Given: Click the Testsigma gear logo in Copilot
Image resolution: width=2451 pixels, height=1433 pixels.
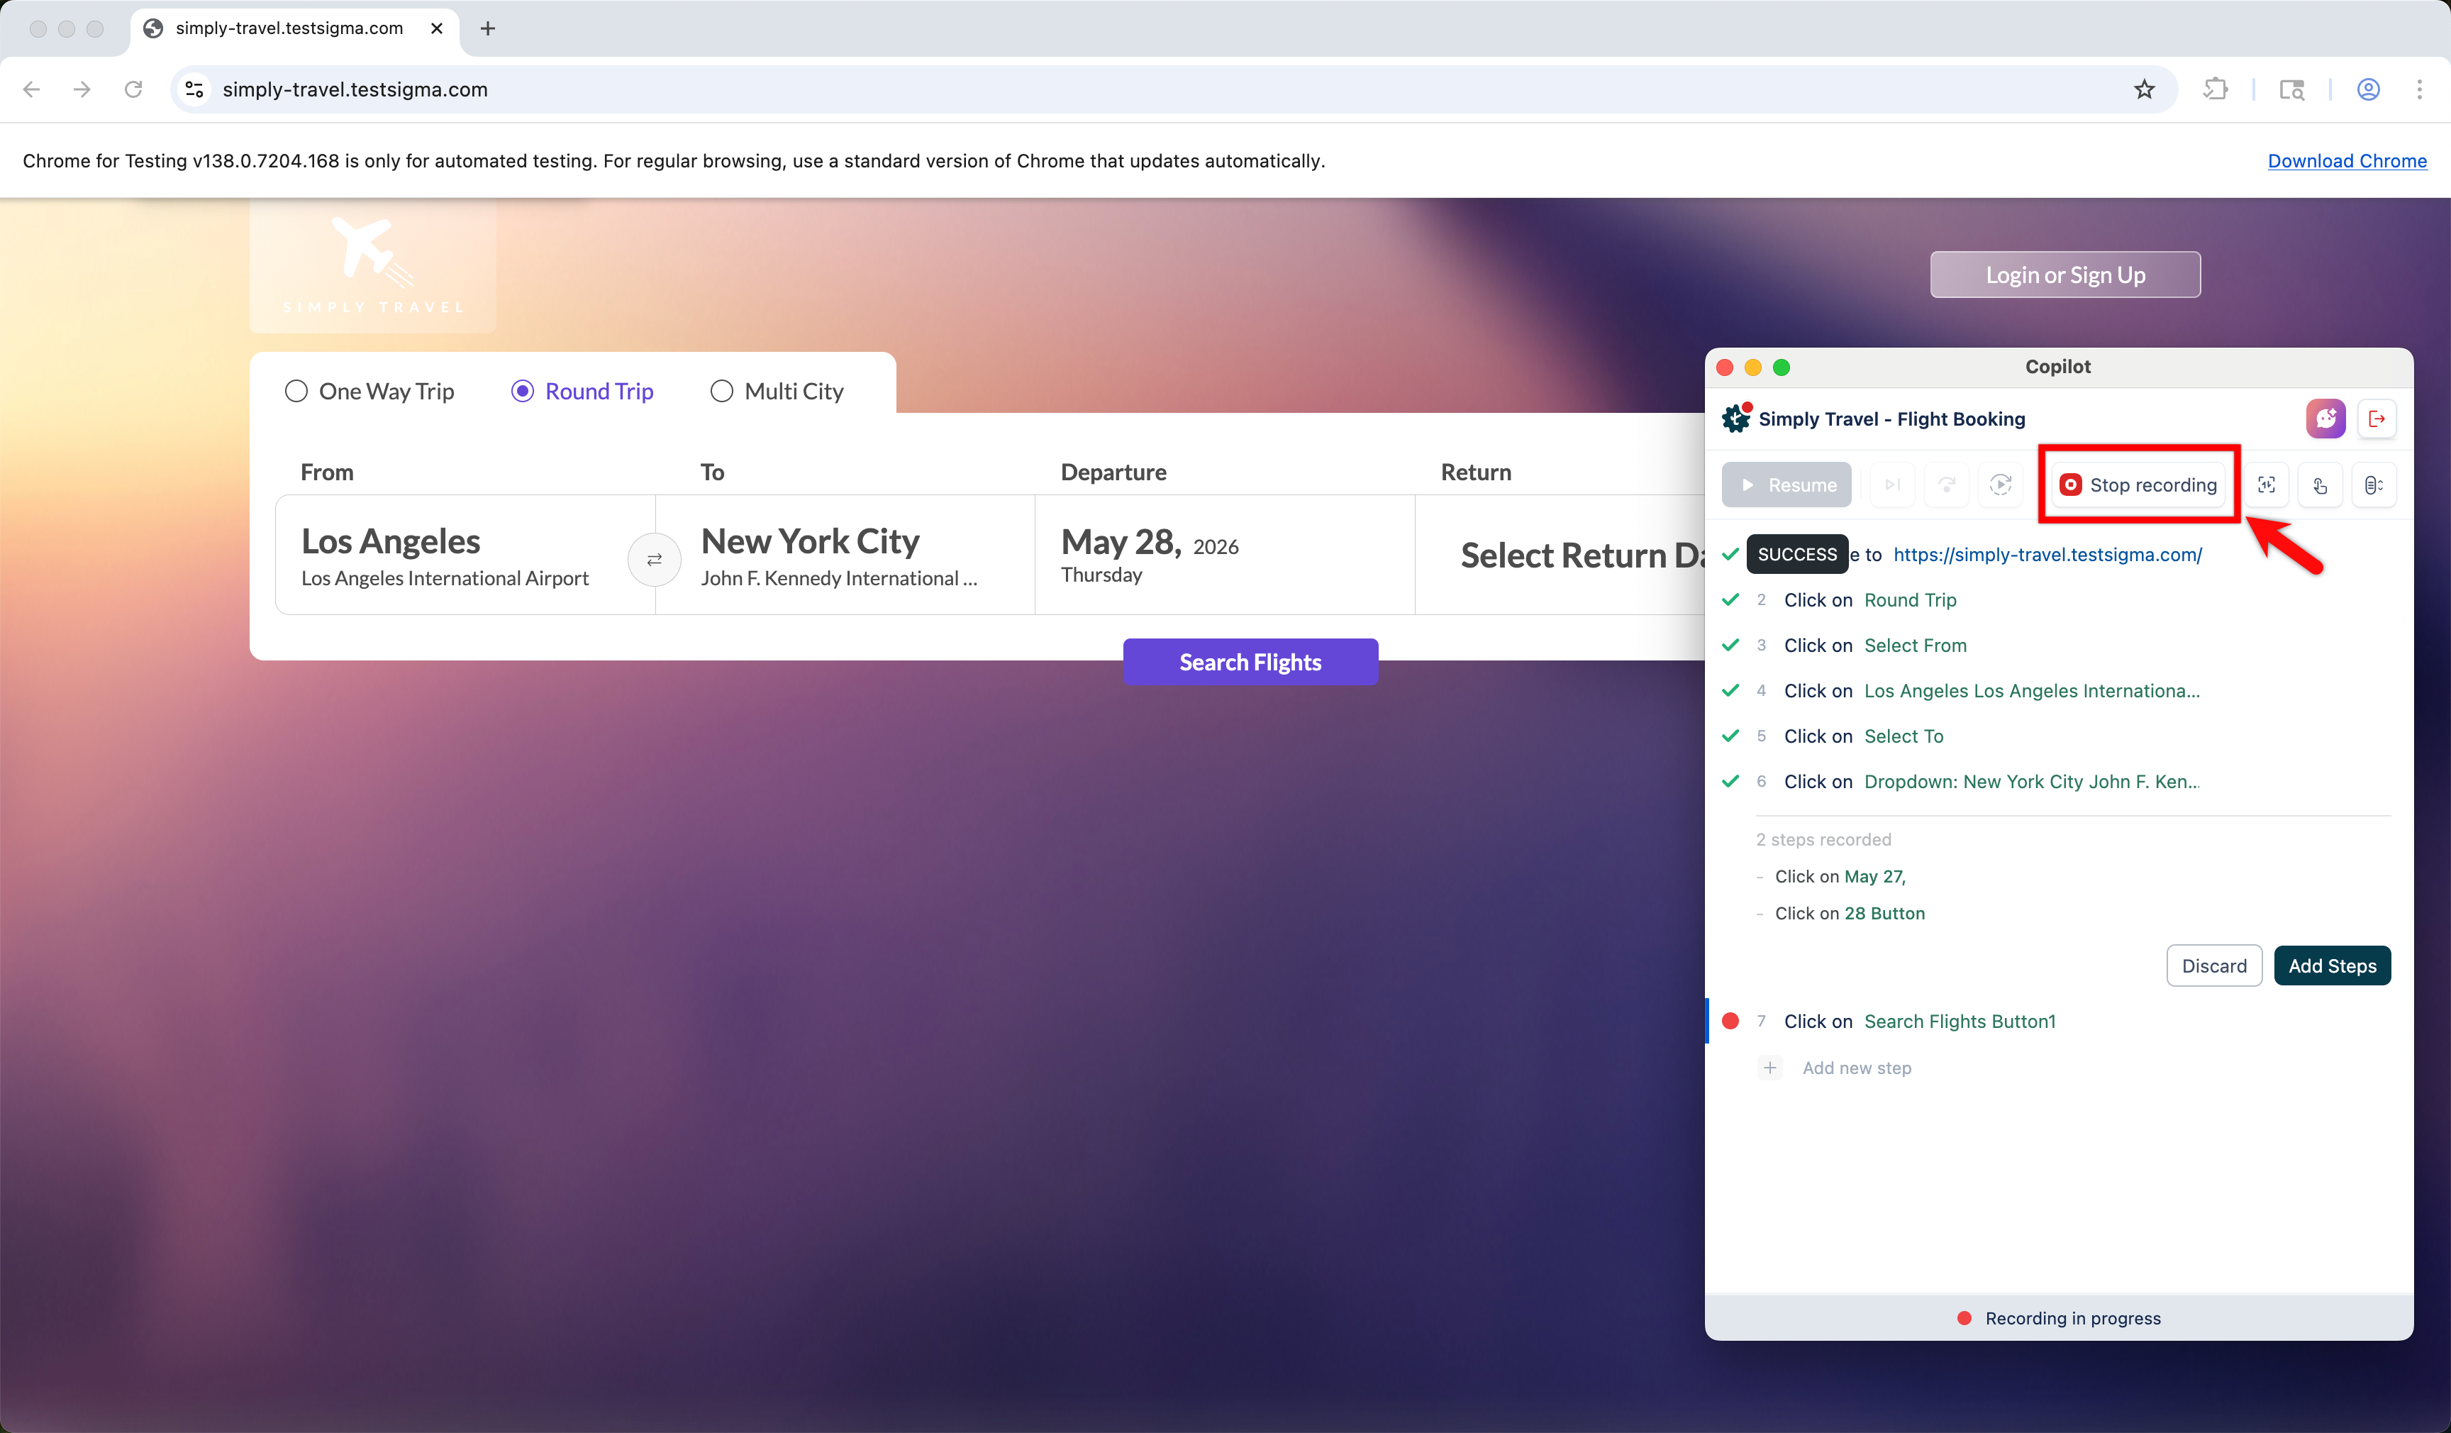Looking at the screenshot, I should [1736, 419].
